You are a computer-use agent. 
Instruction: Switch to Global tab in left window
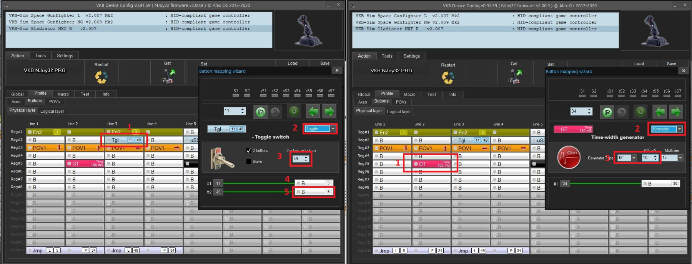click(17, 94)
